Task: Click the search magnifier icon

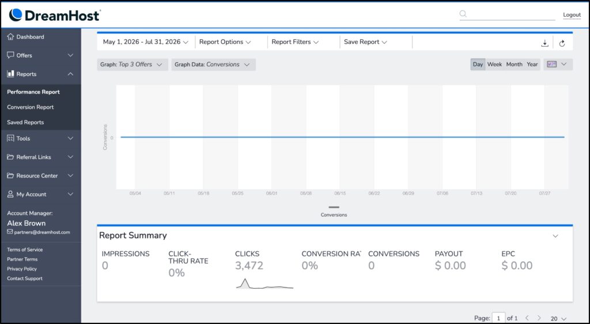Action: (x=463, y=13)
